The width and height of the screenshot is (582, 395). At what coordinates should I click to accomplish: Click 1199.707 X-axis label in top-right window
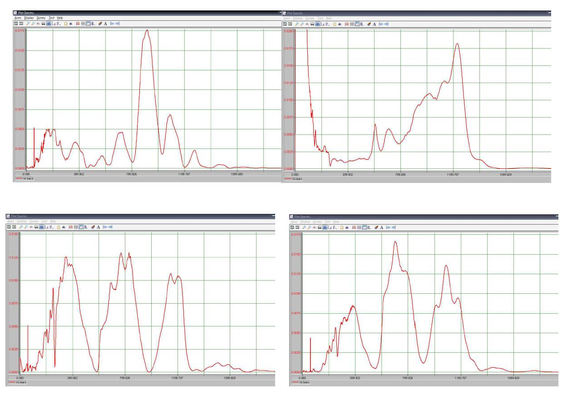453,174
